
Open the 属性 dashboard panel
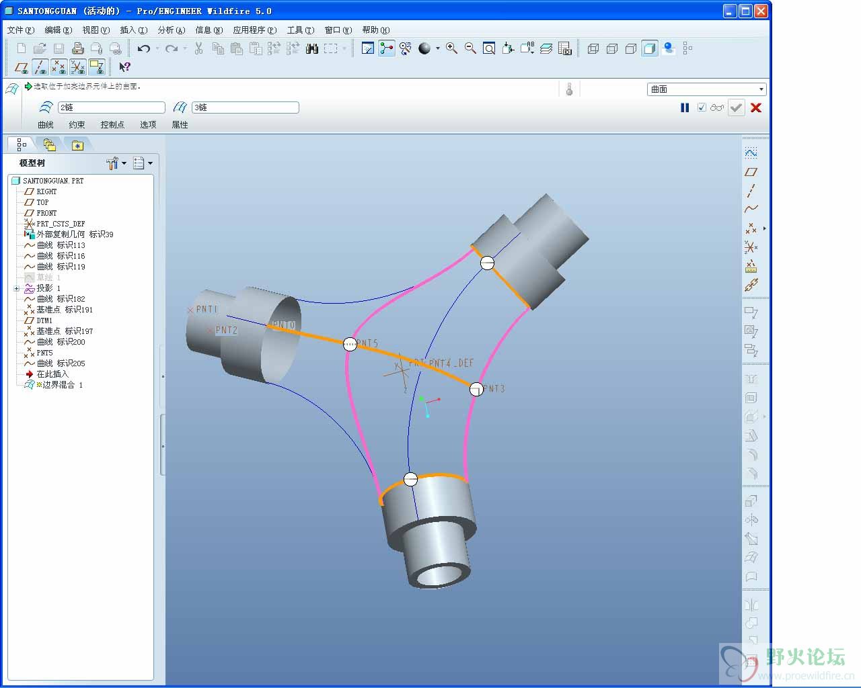click(180, 125)
